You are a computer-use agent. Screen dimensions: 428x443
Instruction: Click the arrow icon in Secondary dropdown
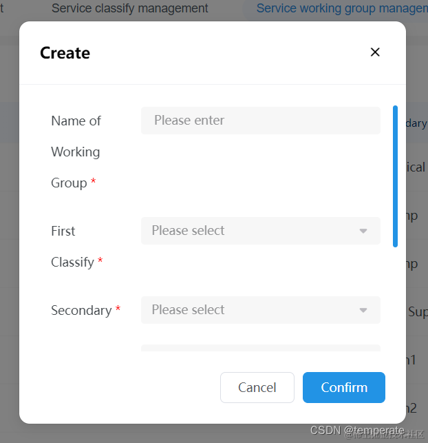(x=363, y=311)
